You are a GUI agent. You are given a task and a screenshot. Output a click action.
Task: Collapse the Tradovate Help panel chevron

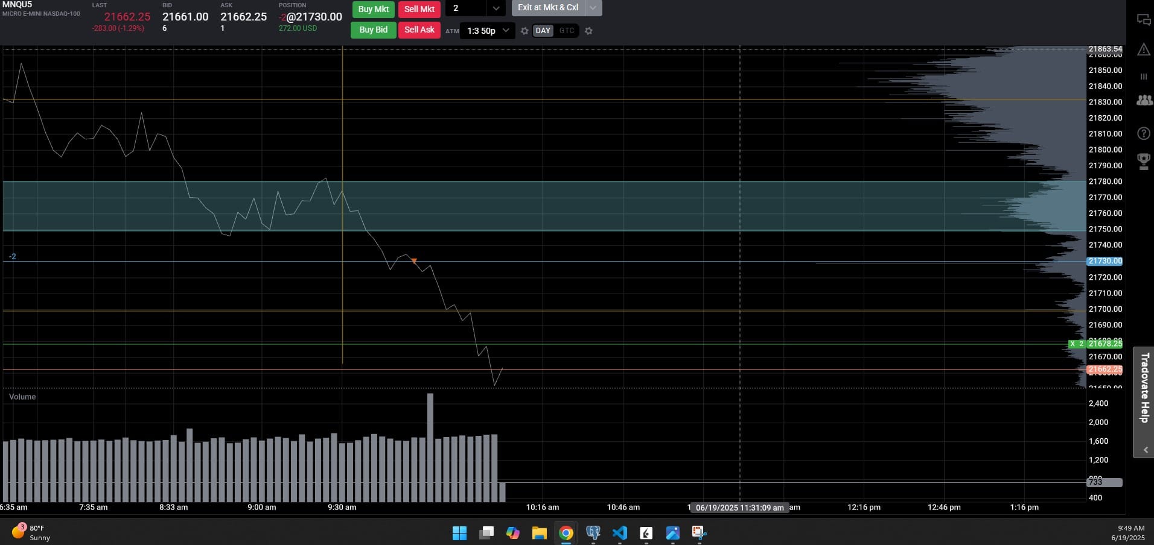(x=1145, y=450)
